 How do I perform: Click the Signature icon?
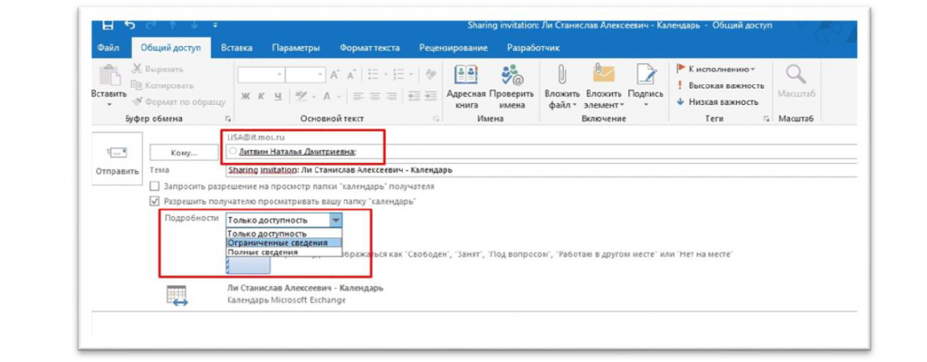(645, 77)
